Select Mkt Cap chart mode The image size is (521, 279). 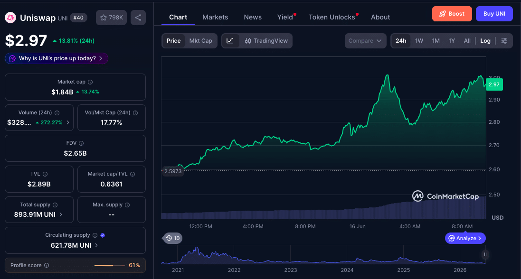tap(201, 41)
